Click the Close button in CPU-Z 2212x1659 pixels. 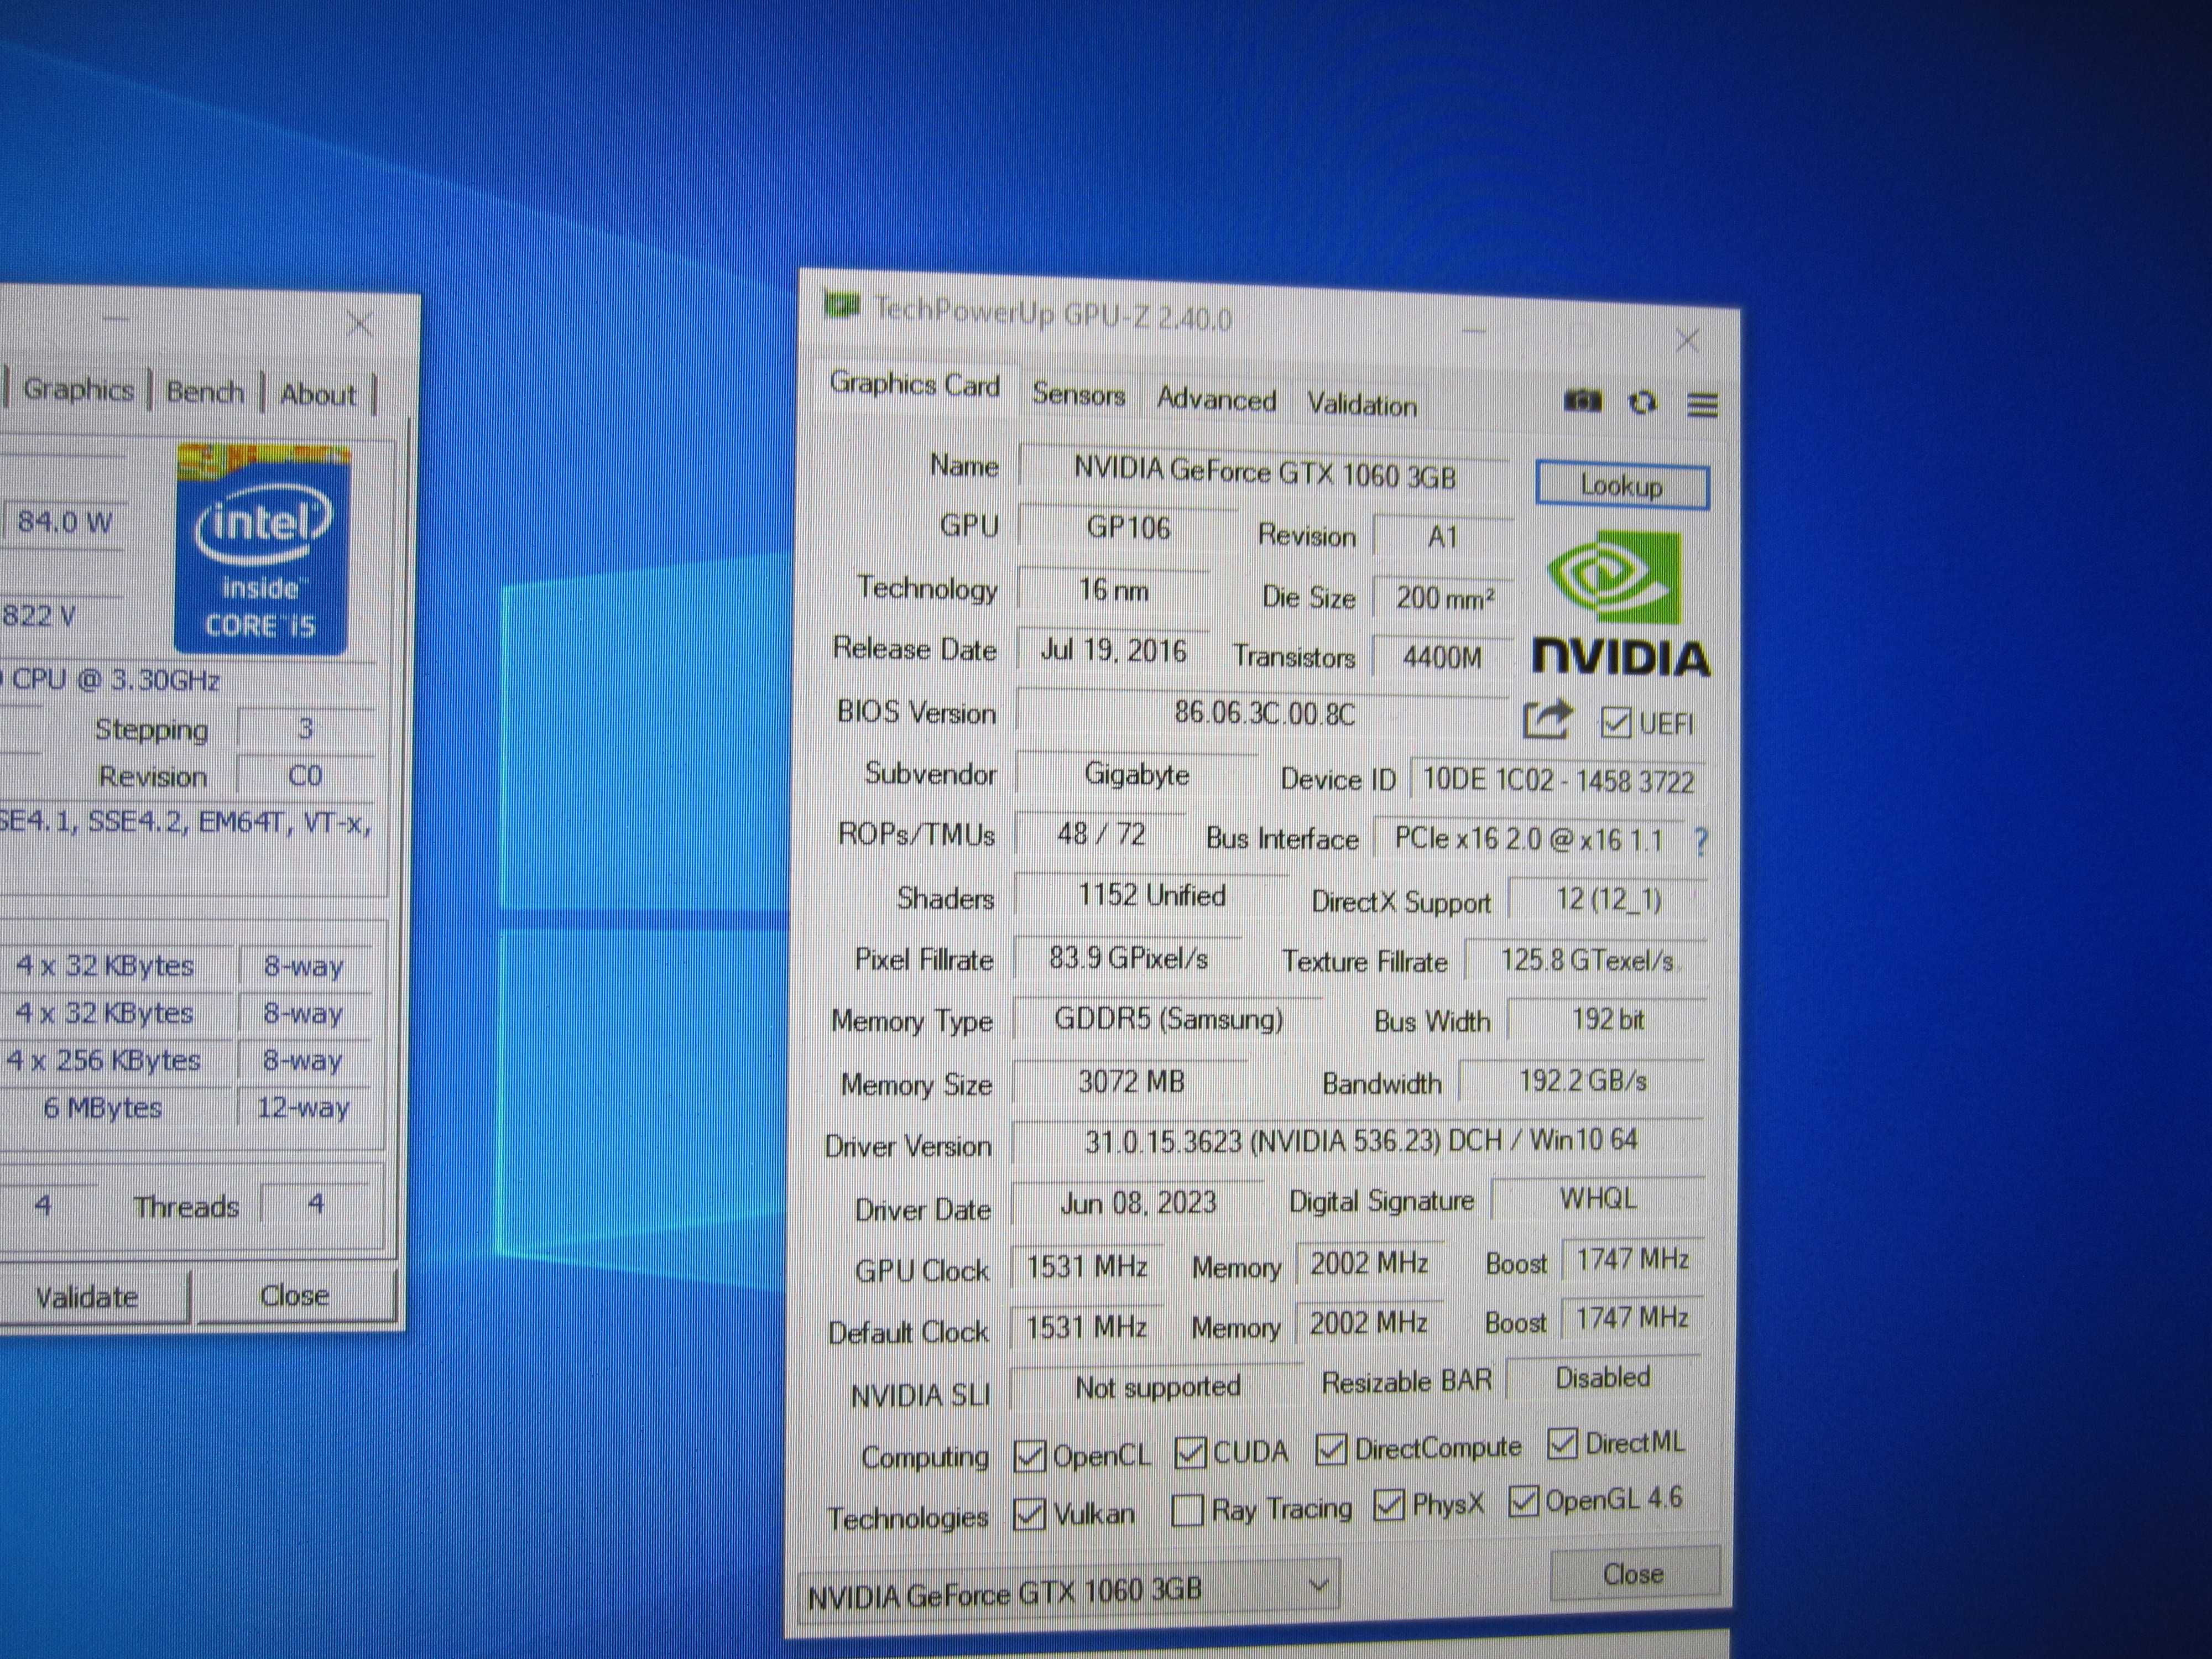(x=295, y=1296)
